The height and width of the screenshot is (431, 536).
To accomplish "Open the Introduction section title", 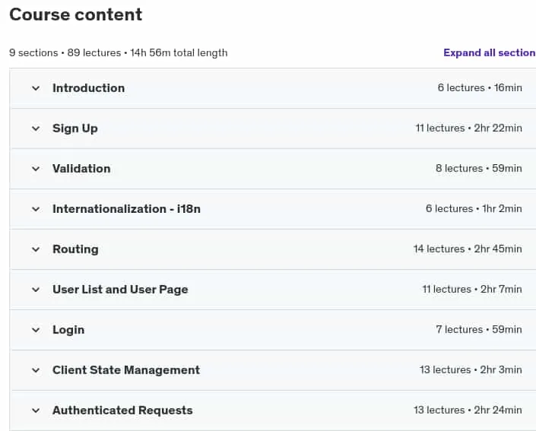I will pyautogui.click(x=88, y=88).
